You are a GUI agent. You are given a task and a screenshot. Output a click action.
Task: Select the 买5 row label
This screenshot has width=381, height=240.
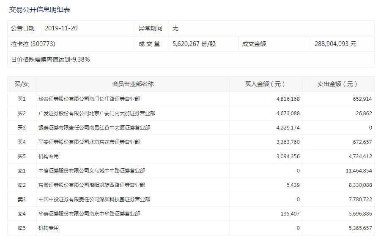pyautogui.click(x=22, y=156)
